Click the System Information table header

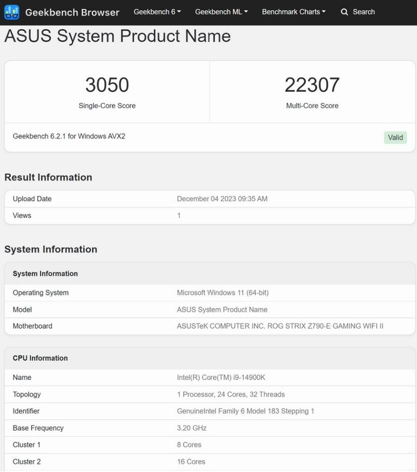tap(45, 273)
